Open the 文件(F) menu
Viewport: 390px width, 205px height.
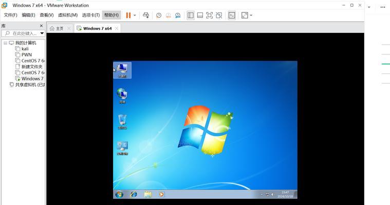point(10,15)
